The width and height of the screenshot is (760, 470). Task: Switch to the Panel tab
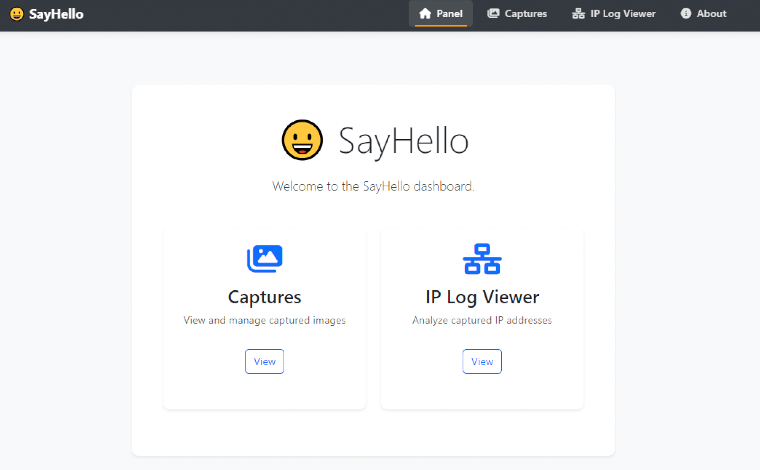coord(441,14)
